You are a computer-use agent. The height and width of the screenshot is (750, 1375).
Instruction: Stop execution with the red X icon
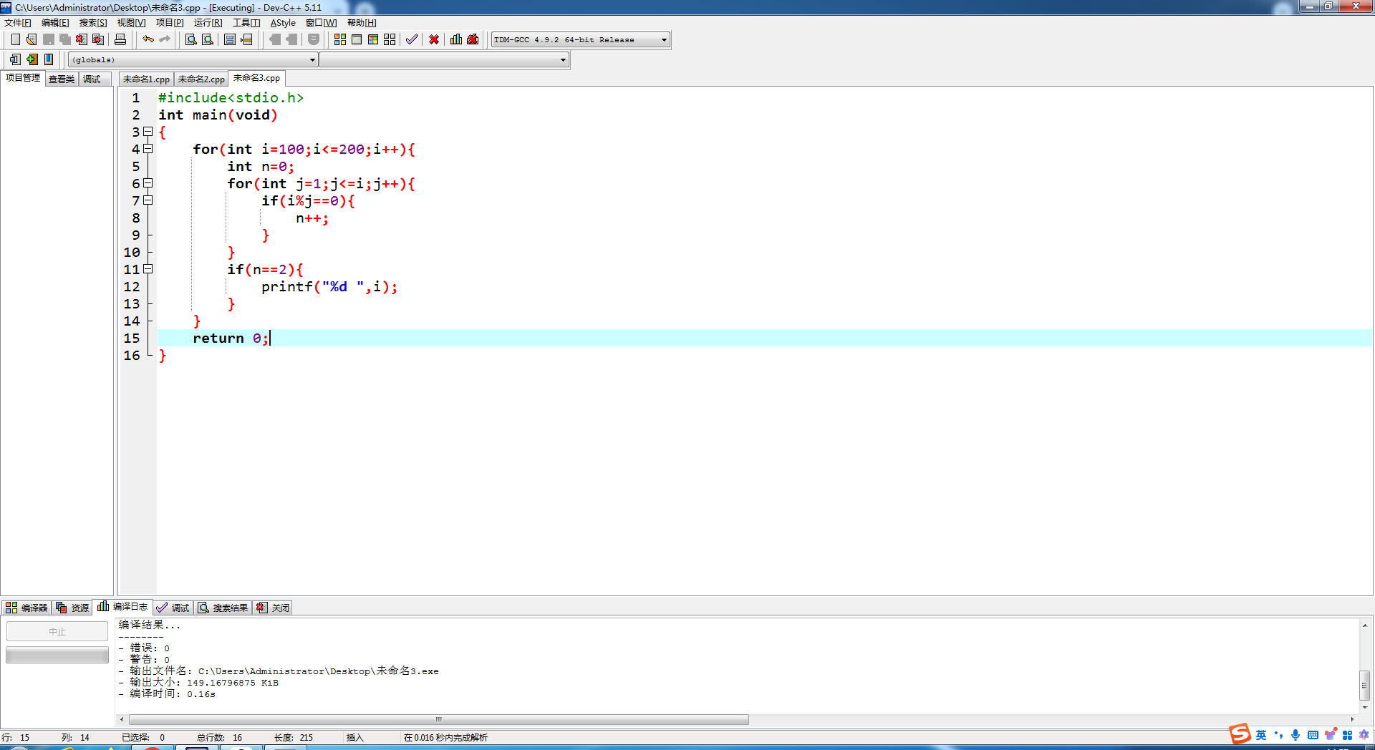(x=434, y=39)
